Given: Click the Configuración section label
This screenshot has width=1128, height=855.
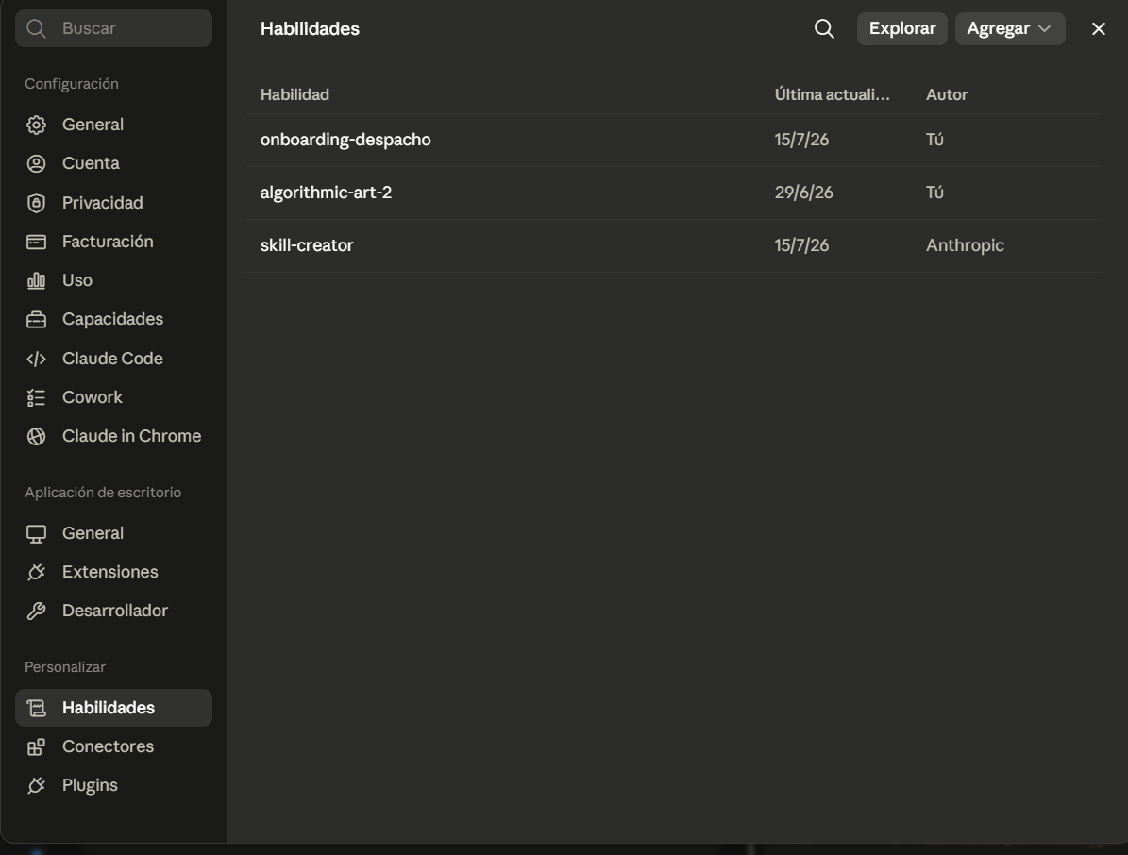Looking at the screenshot, I should click(x=71, y=84).
